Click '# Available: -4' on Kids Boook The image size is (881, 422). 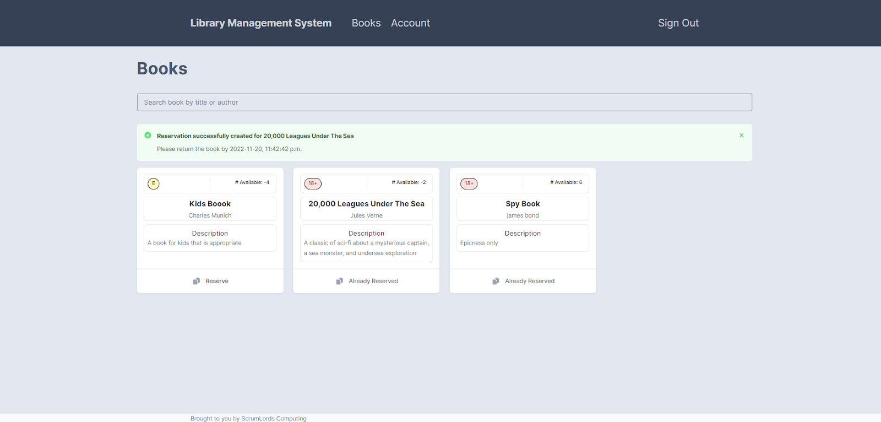252,182
